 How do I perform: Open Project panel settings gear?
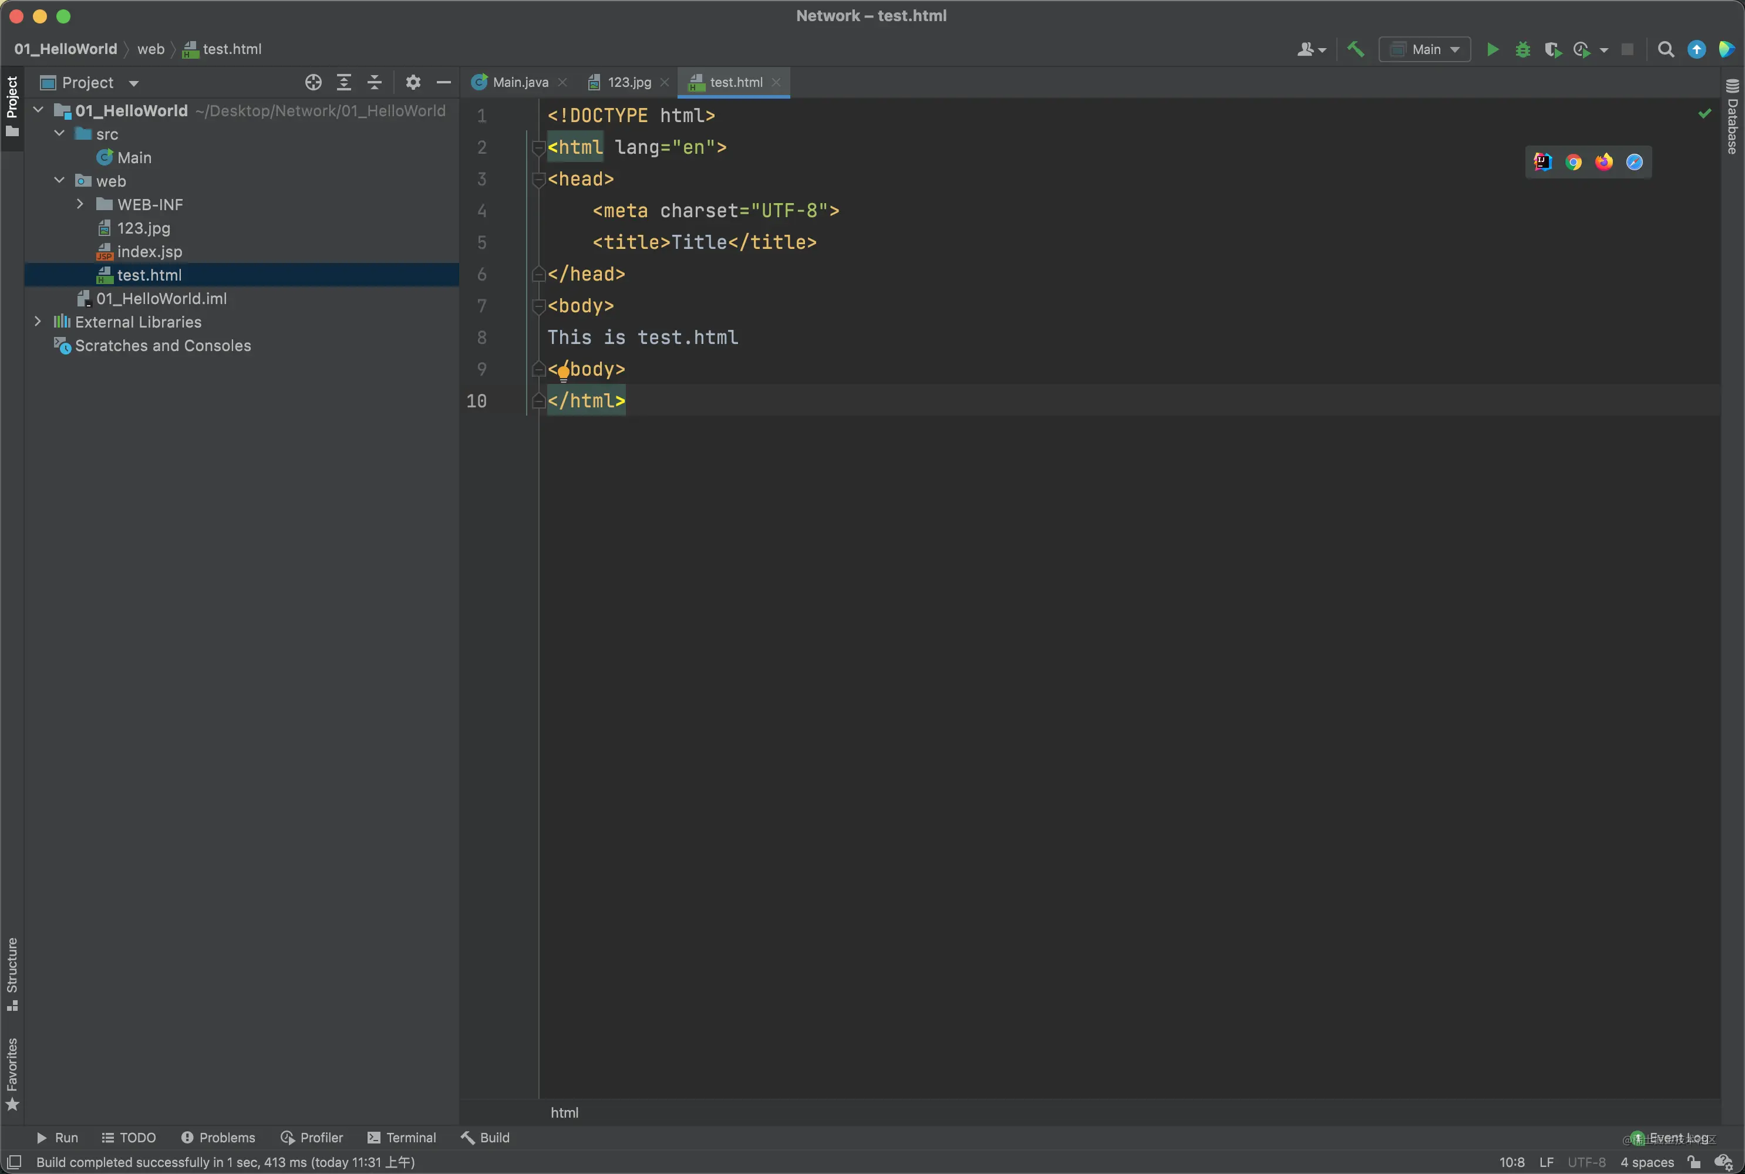point(413,82)
